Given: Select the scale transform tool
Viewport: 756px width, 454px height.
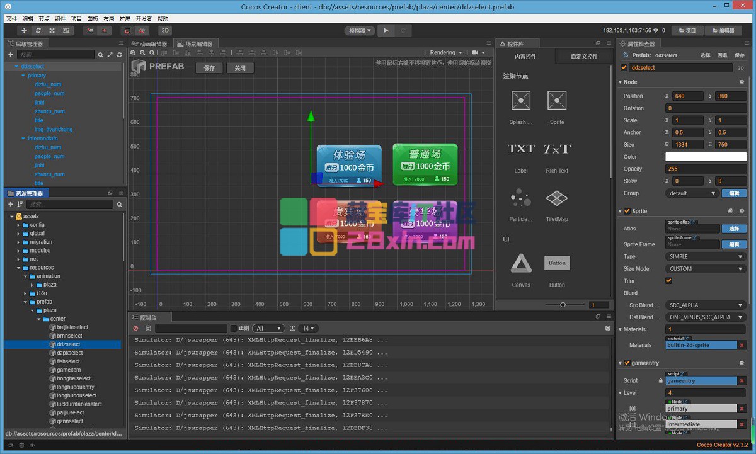Looking at the screenshot, I should coord(52,30).
